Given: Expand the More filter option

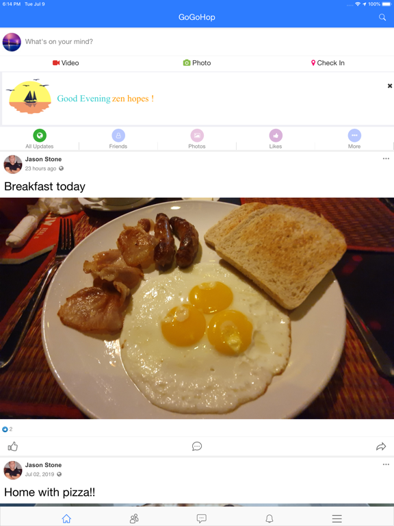Looking at the screenshot, I should pos(354,139).
